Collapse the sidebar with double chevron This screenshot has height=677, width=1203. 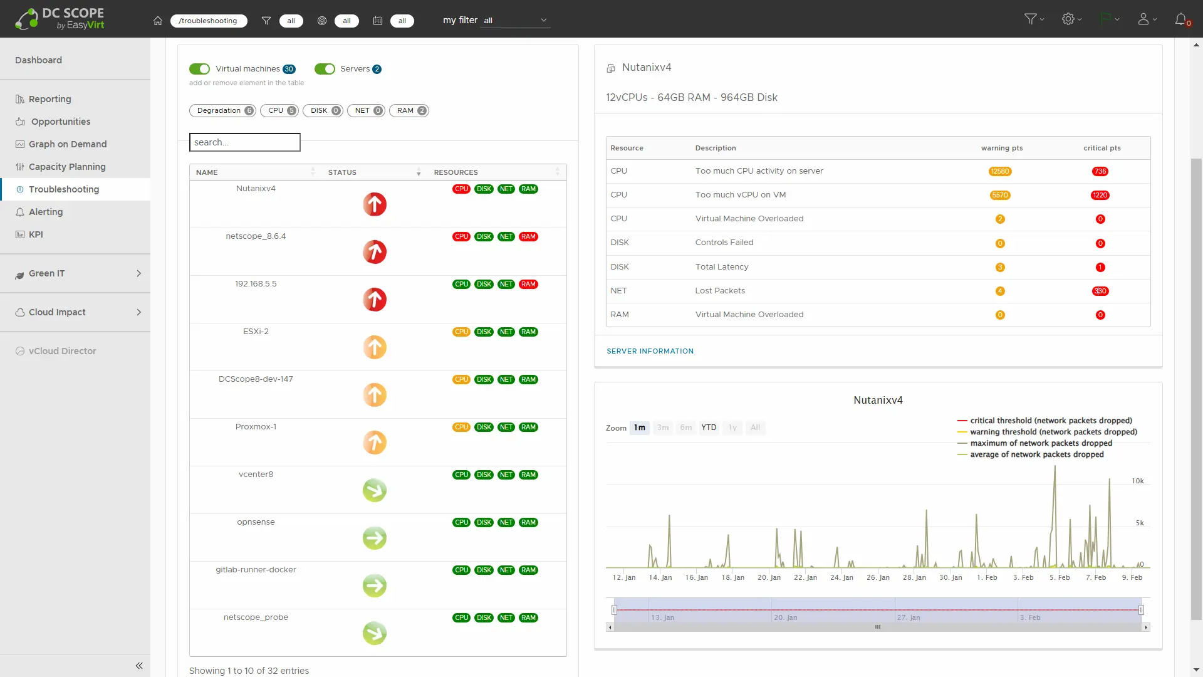click(139, 666)
